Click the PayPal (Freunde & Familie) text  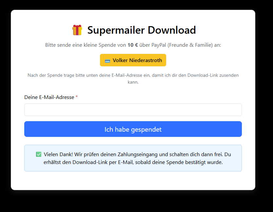click(182, 45)
